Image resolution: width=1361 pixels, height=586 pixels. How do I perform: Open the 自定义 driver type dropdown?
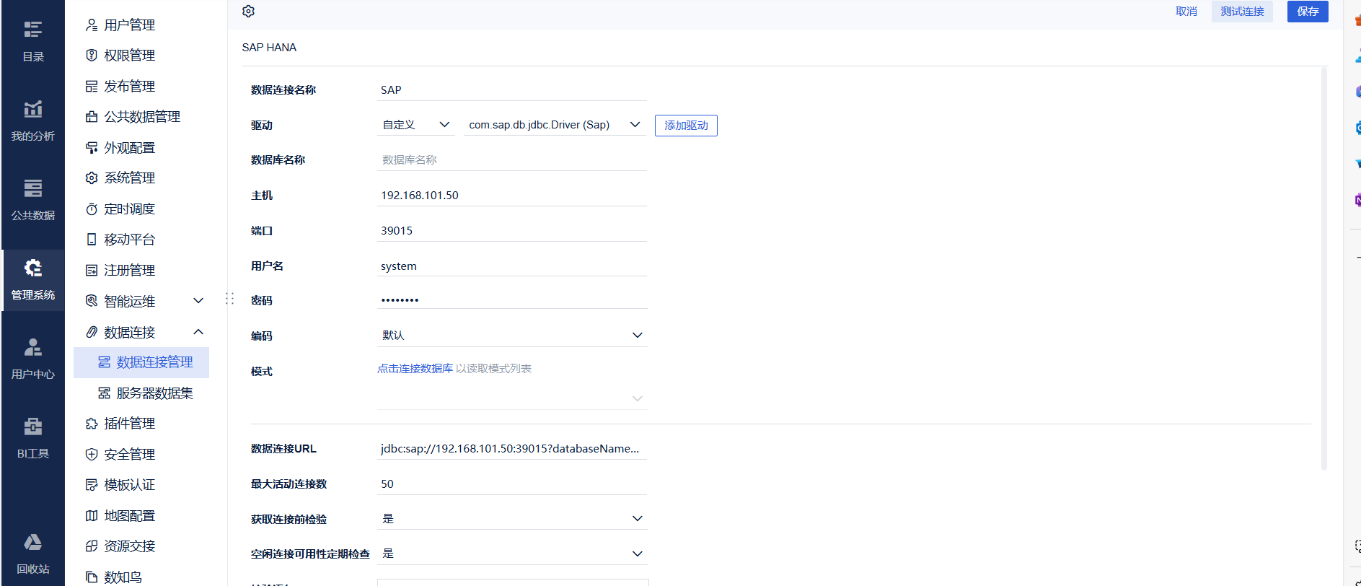click(x=416, y=125)
